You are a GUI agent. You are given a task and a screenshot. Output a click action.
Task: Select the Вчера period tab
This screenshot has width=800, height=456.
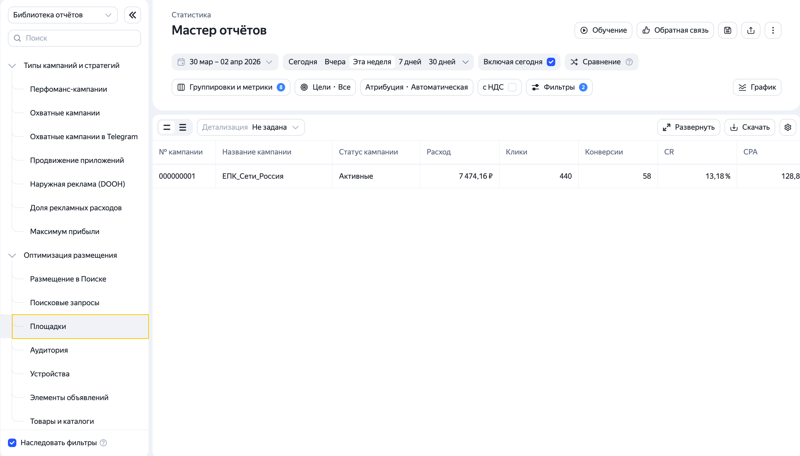[x=335, y=62]
